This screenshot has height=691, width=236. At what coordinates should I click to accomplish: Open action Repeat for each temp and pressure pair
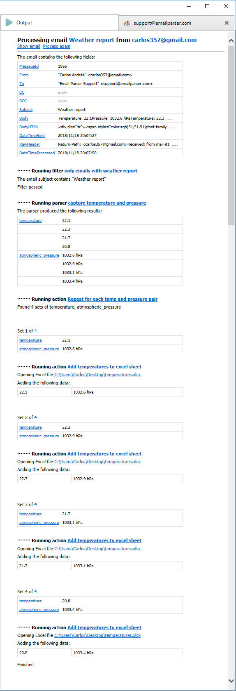coord(112,299)
